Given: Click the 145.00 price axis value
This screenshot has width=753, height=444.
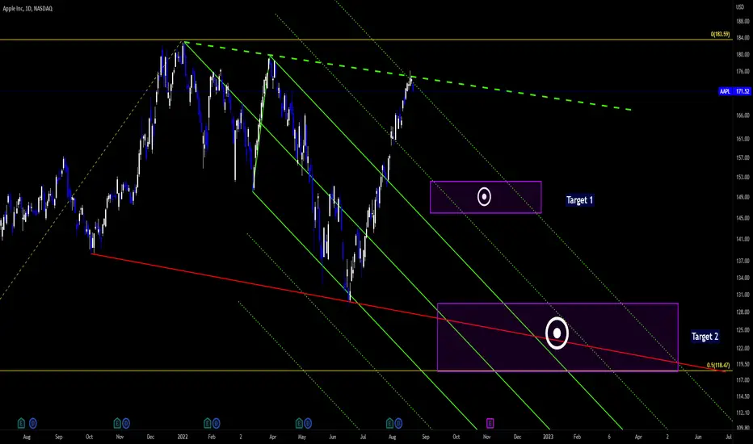Looking at the screenshot, I should point(742,218).
